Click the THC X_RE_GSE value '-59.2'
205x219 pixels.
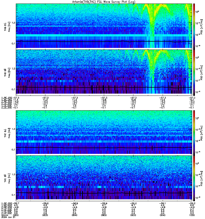[x=192, y=203]
